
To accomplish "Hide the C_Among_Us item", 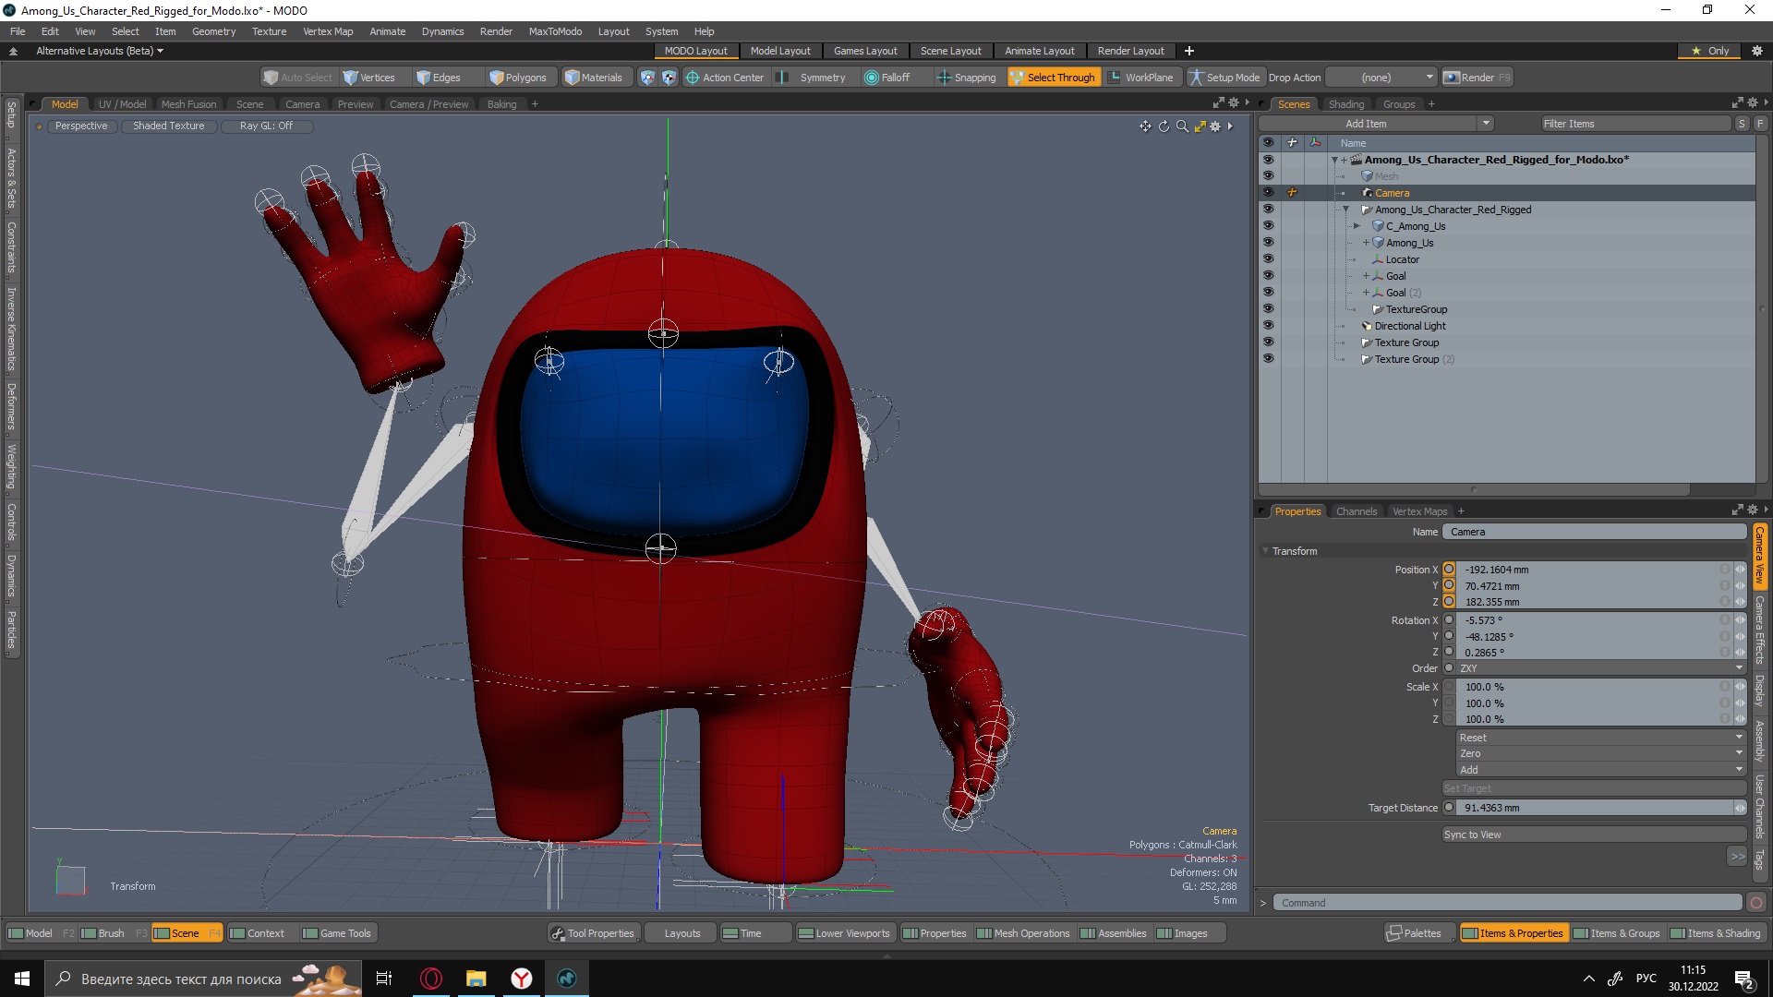I will pyautogui.click(x=1268, y=226).
